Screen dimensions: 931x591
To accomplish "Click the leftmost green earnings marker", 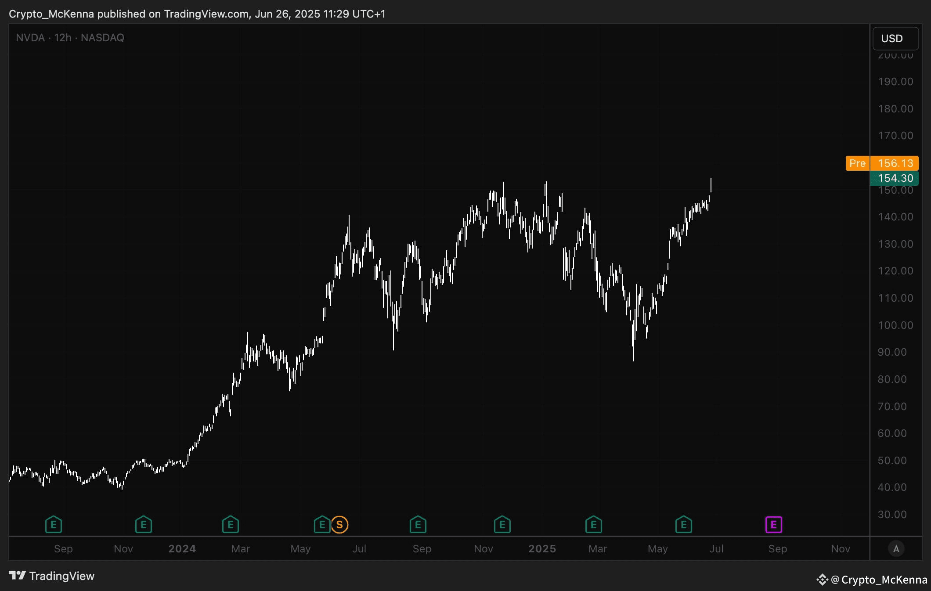I will coord(54,524).
